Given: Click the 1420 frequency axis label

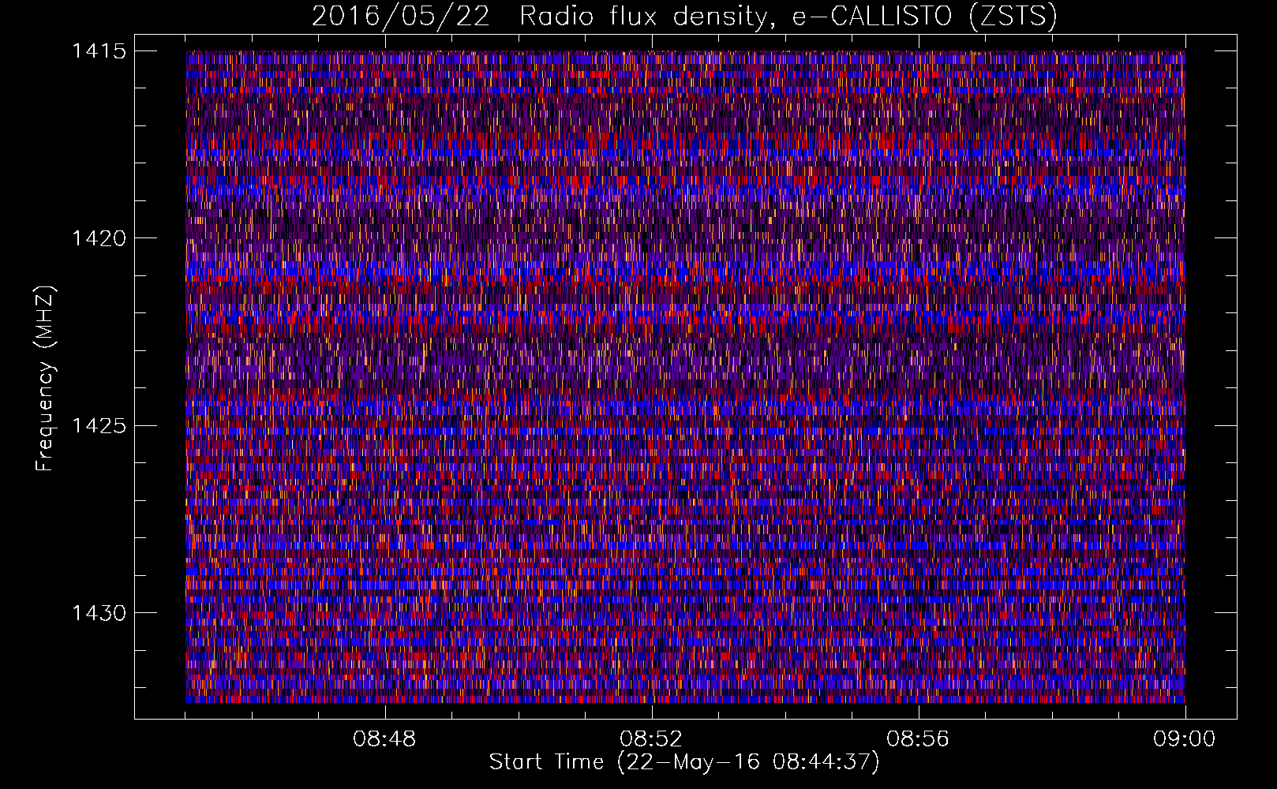Looking at the screenshot, I should tap(99, 238).
